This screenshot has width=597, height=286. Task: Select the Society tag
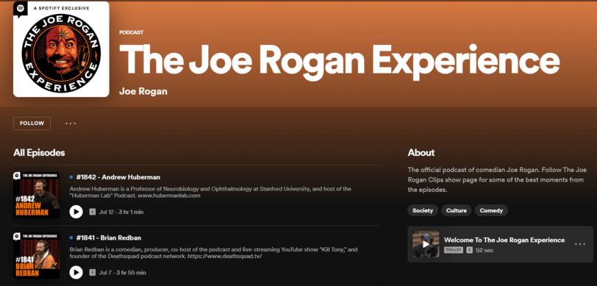423,210
